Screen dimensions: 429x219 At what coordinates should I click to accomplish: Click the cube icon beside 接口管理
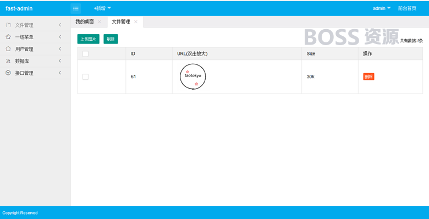(8, 73)
